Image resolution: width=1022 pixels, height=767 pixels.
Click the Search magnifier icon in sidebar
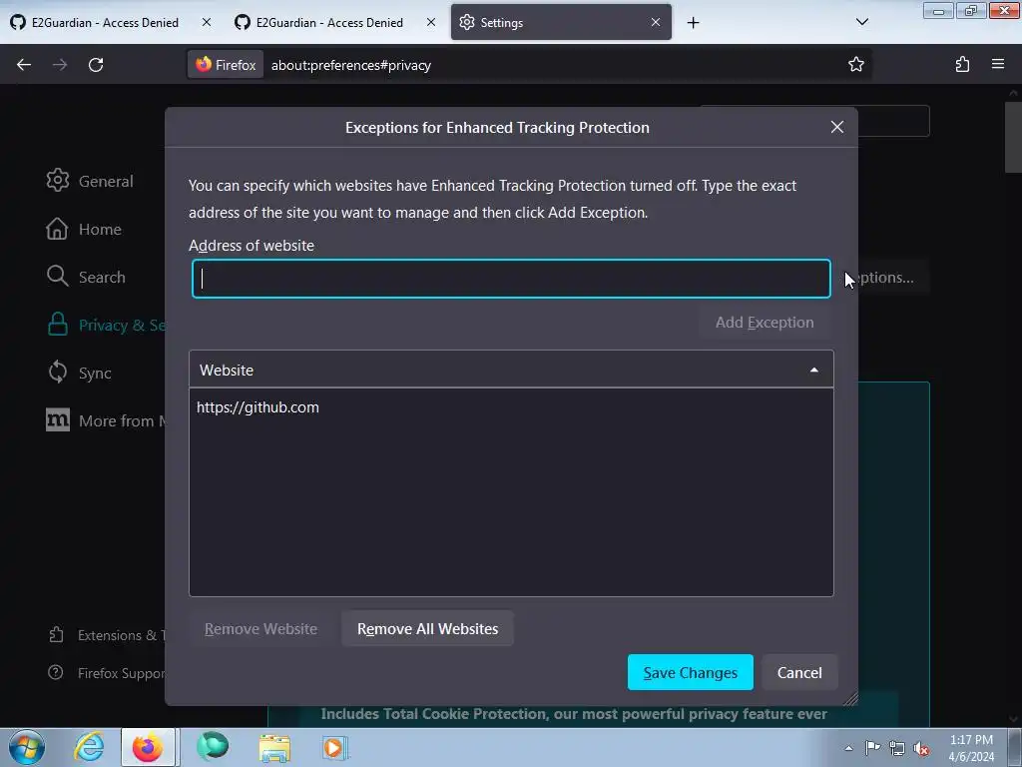click(57, 276)
